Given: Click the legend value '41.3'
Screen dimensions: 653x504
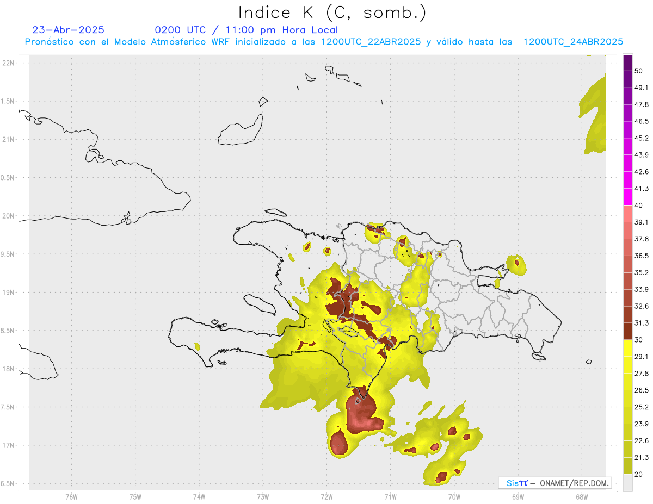Looking at the screenshot, I should [642, 189].
